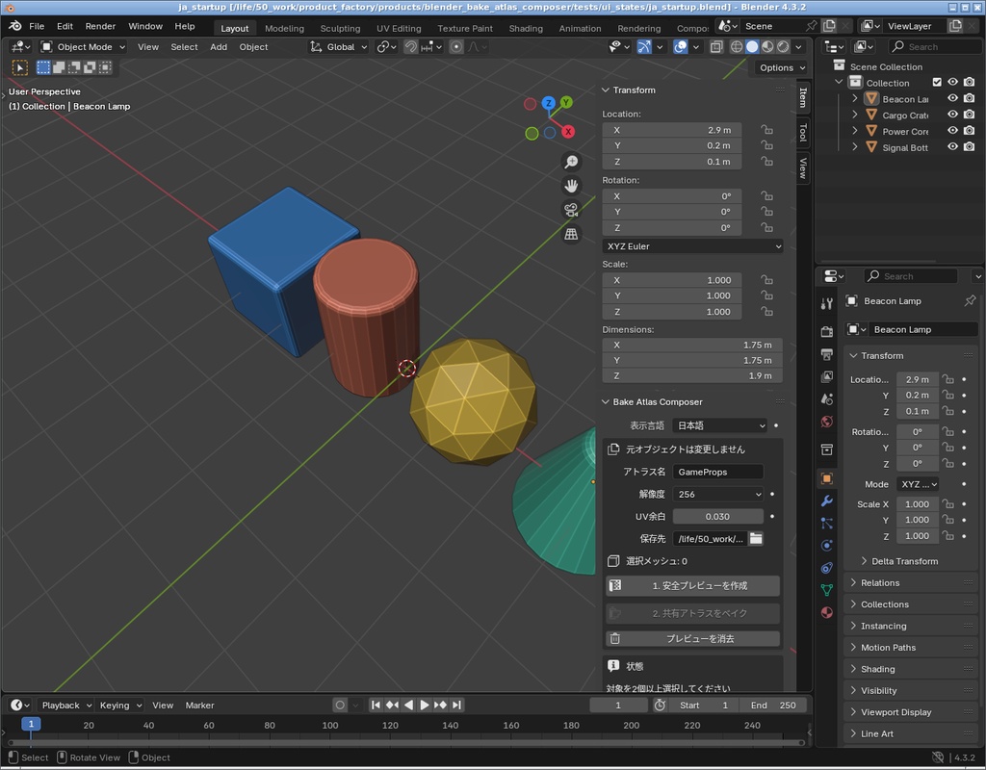986x770 pixels.
Task: Toggle Cargo Crate viewport visibility eye
Action: point(952,115)
